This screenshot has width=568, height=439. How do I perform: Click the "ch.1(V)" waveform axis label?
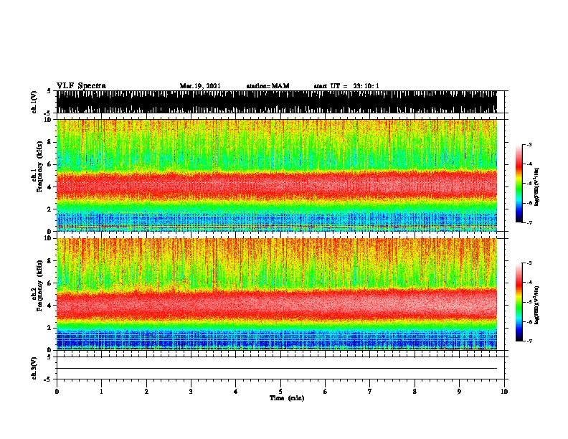point(34,102)
